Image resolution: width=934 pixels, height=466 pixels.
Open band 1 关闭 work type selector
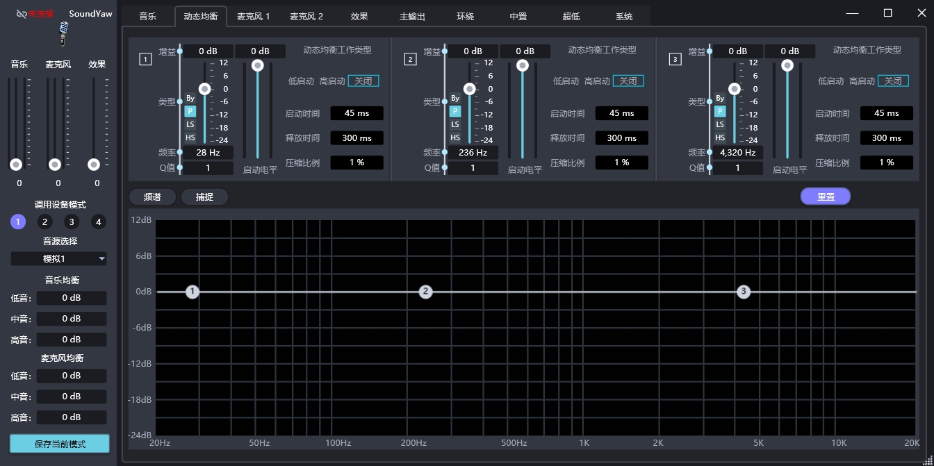coord(363,81)
